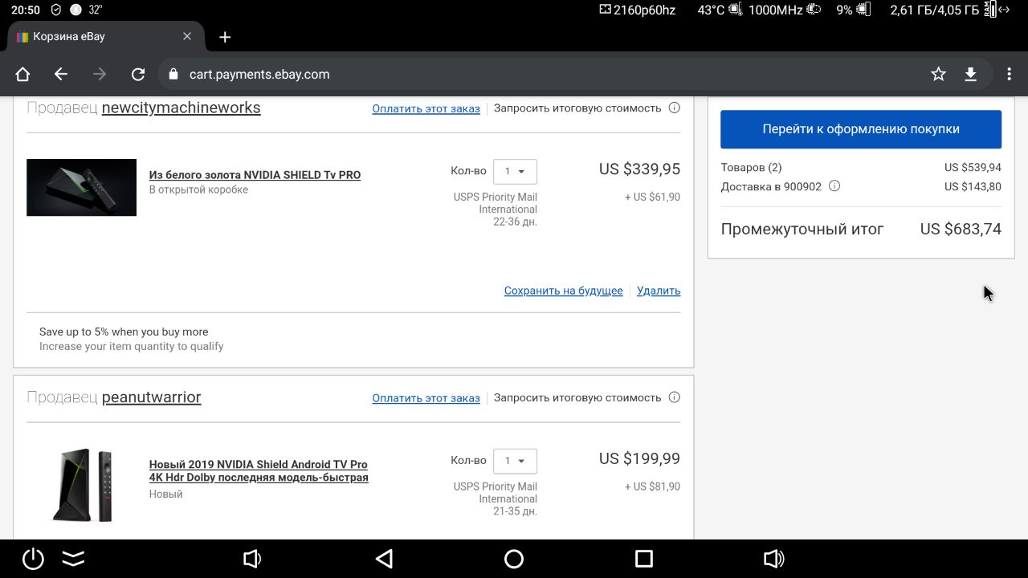Viewport: 1028px width, 578px height.
Task: Tap the battery 9% indicator icon
Action: pyautogui.click(x=863, y=10)
